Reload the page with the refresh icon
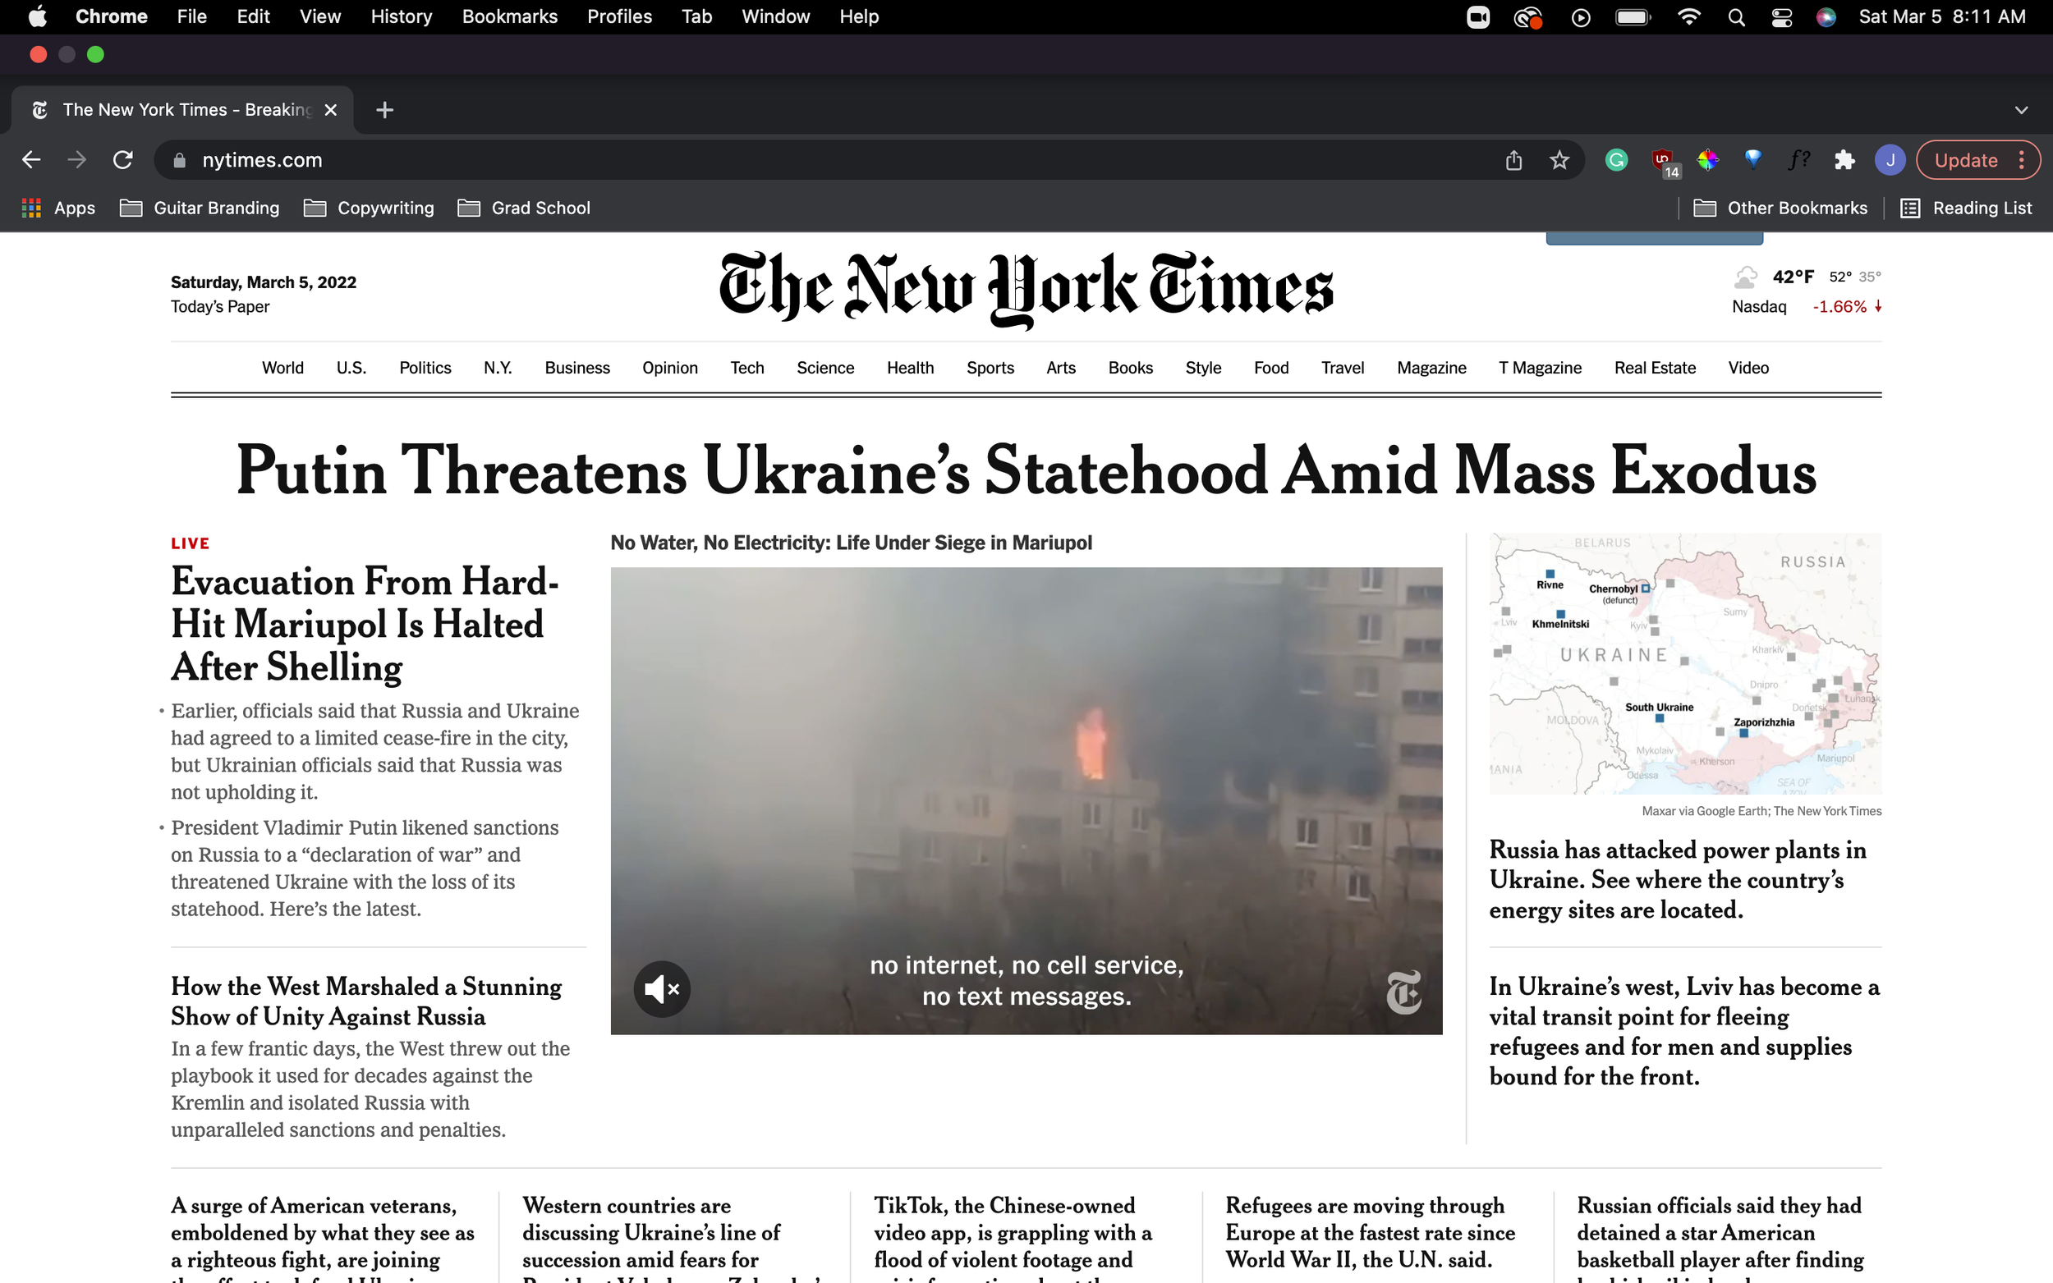2053x1283 pixels. pos(123,160)
